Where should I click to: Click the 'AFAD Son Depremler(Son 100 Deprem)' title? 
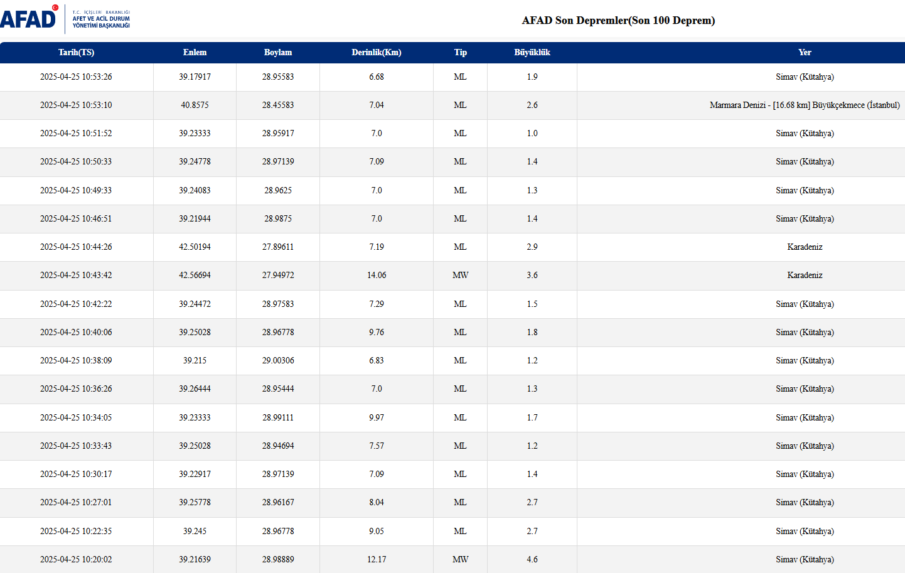coord(618,20)
